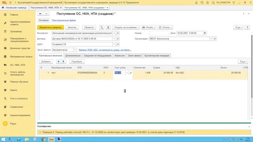
Task: Click the Chrome icon in the taskbar
Action: point(43,139)
